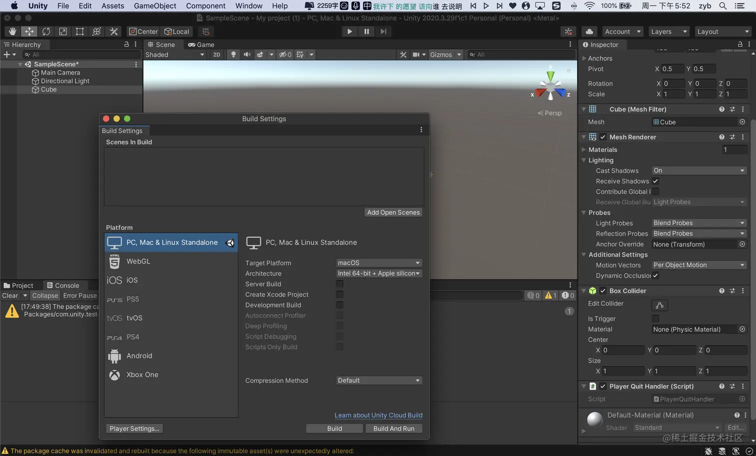Open Box Collider preset settings icon

pyautogui.click(x=732, y=291)
